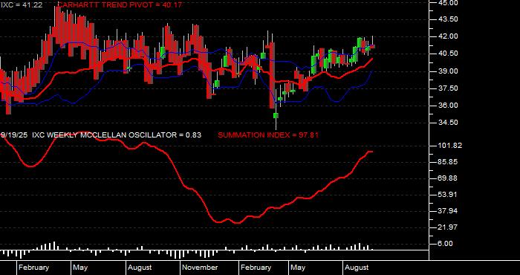Click the first February label on time axis
This screenshot has height=275, width=520.
point(33,268)
